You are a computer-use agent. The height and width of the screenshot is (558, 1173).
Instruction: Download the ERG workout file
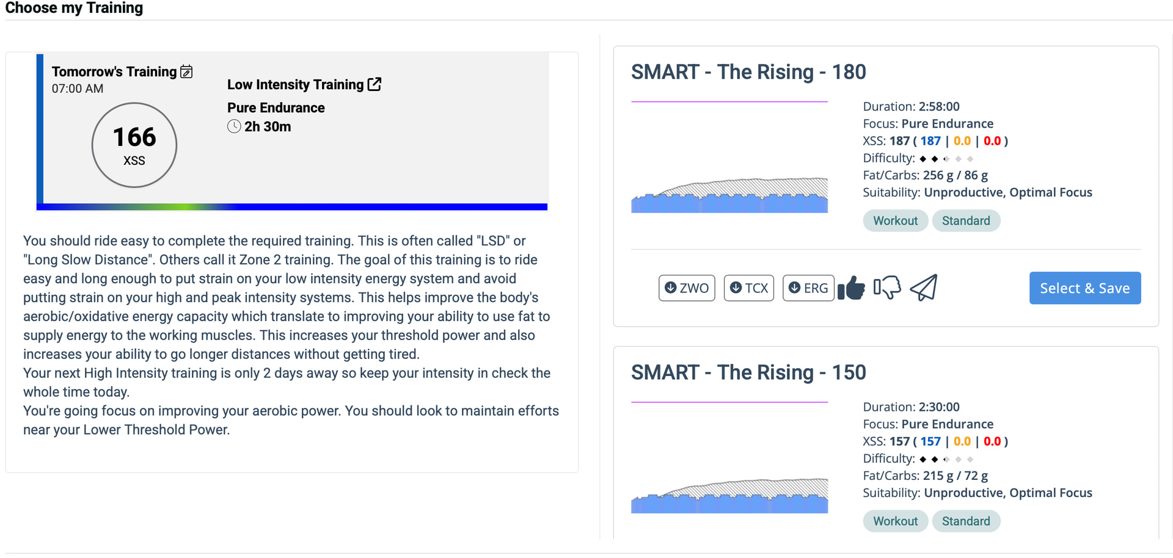point(808,288)
